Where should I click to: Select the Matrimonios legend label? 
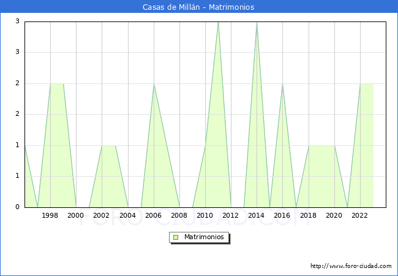pyautogui.click(x=204, y=237)
